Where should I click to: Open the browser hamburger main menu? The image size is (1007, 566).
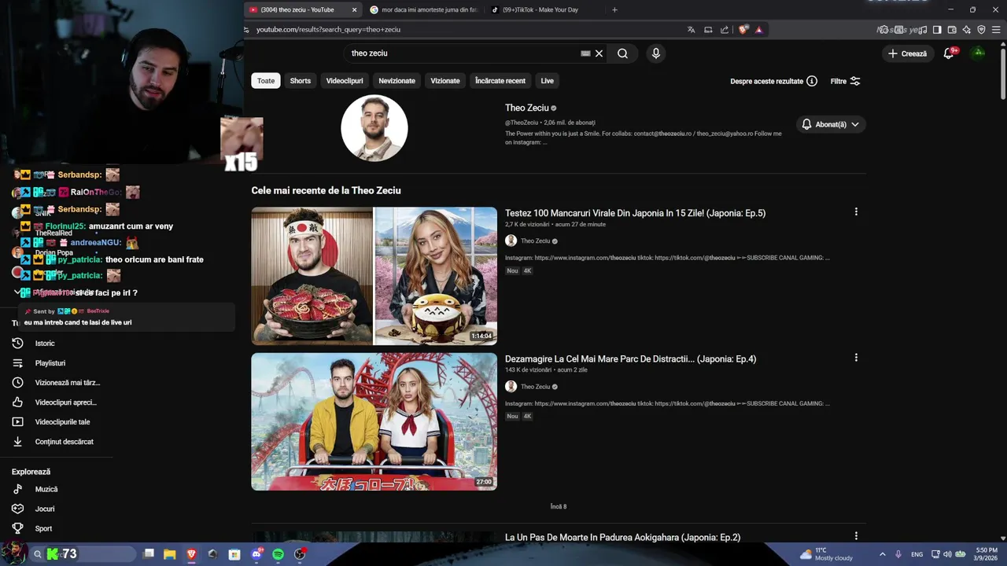click(996, 30)
